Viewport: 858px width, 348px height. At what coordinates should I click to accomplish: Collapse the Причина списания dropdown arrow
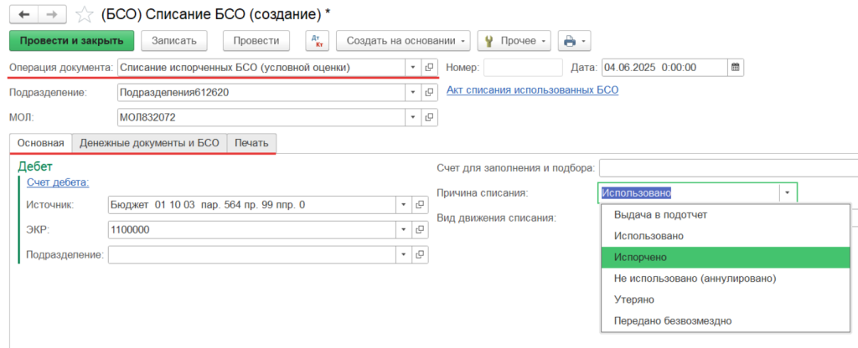[x=788, y=193]
